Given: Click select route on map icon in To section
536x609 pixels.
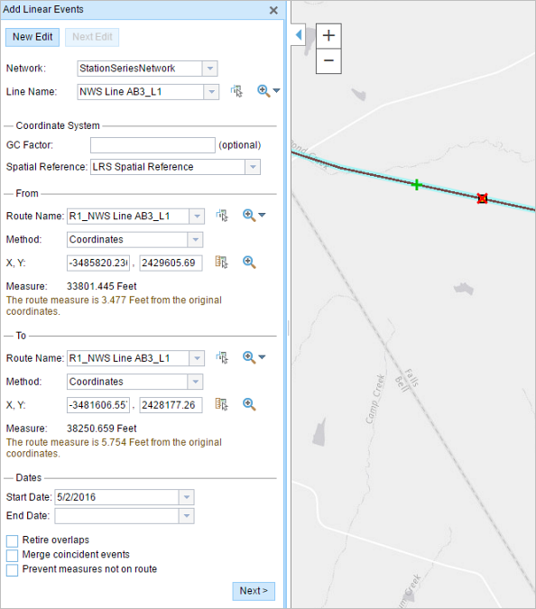Looking at the screenshot, I should (x=222, y=357).
